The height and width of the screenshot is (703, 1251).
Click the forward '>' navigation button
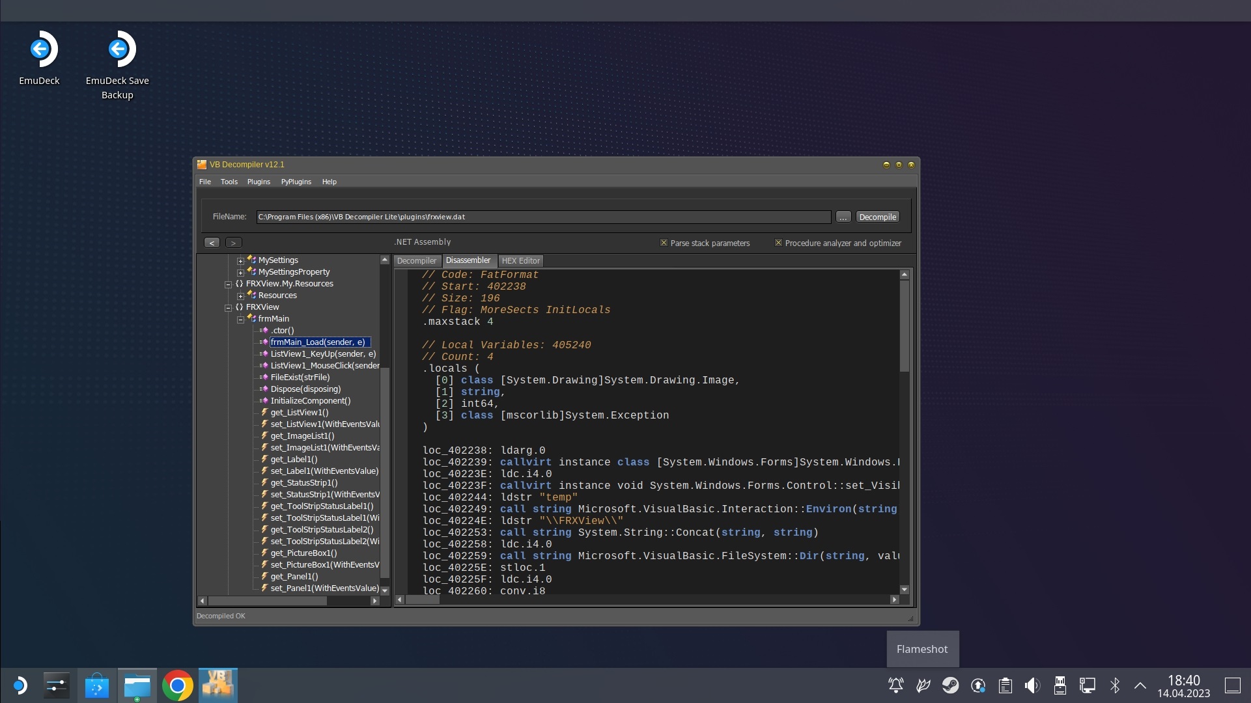pos(233,243)
